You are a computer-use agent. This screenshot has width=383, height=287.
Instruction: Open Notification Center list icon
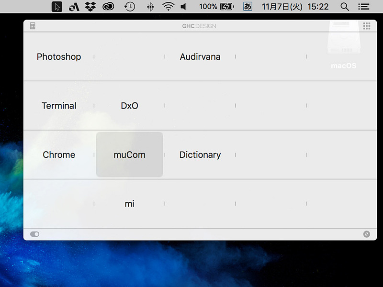point(364,7)
